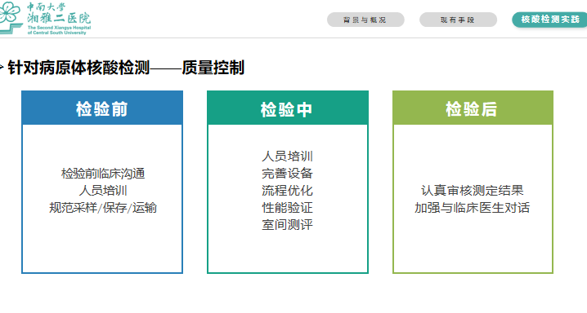The image size is (587, 313).
Task: Click 人员培训 at top of 检验中 box
Action: tap(287, 156)
